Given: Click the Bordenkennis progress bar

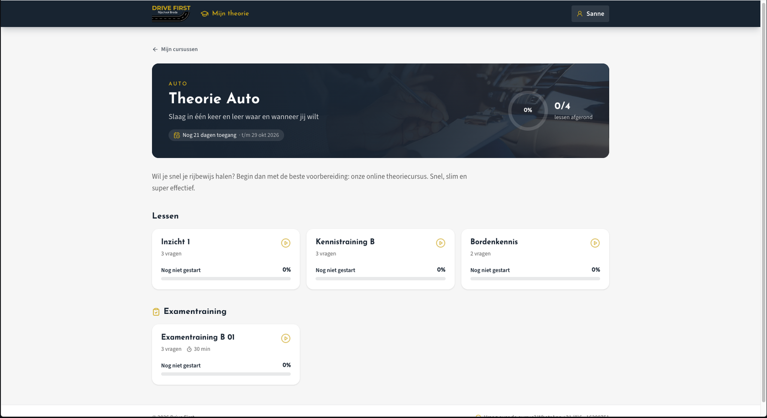Looking at the screenshot, I should click(535, 279).
